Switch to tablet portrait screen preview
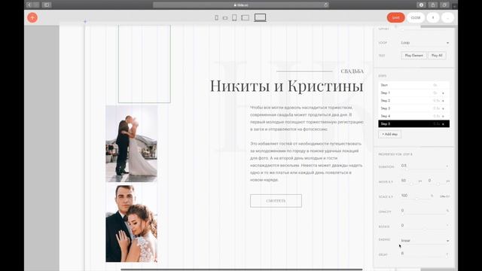Image resolution: width=482 pixels, height=271 pixels. point(234,17)
